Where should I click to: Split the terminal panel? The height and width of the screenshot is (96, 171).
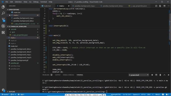tap(156, 75)
